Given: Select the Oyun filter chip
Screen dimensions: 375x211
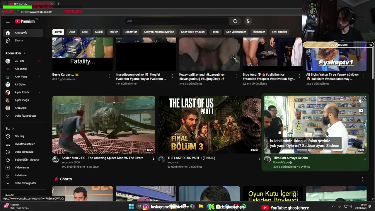Looking at the screenshot, I should point(72,32).
